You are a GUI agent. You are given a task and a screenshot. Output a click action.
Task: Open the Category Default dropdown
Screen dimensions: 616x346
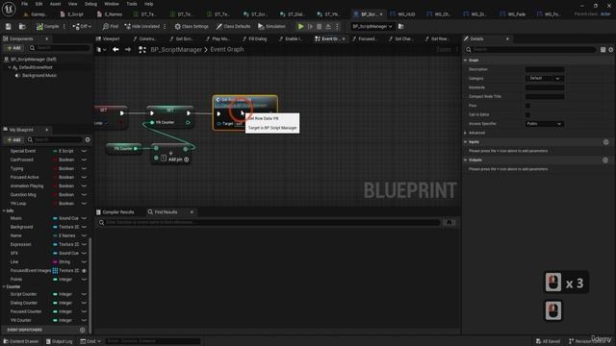click(545, 79)
